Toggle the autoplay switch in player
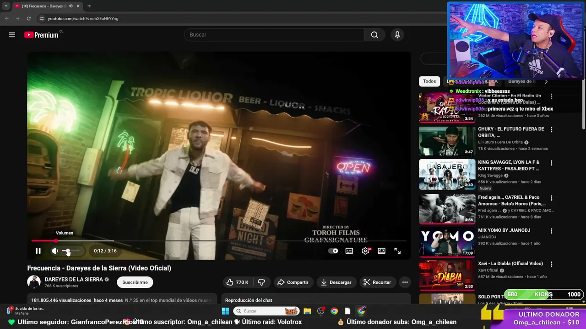 tap(333, 251)
